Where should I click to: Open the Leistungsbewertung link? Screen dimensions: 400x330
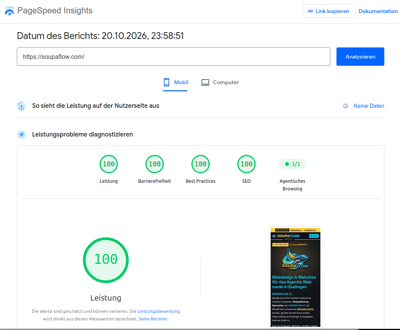click(158, 311)
